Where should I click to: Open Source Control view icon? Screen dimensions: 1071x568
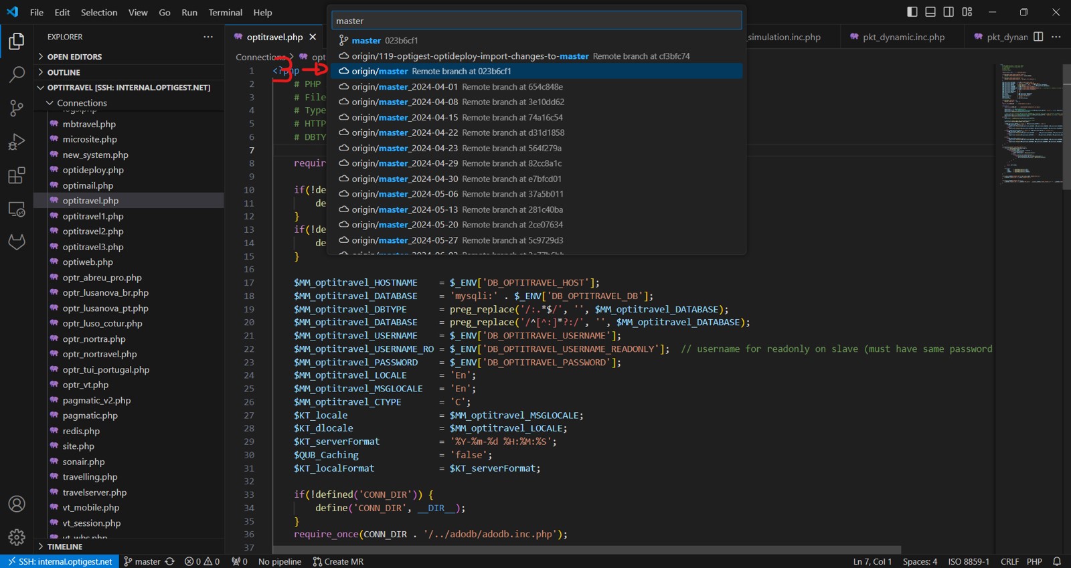(17, 108)
